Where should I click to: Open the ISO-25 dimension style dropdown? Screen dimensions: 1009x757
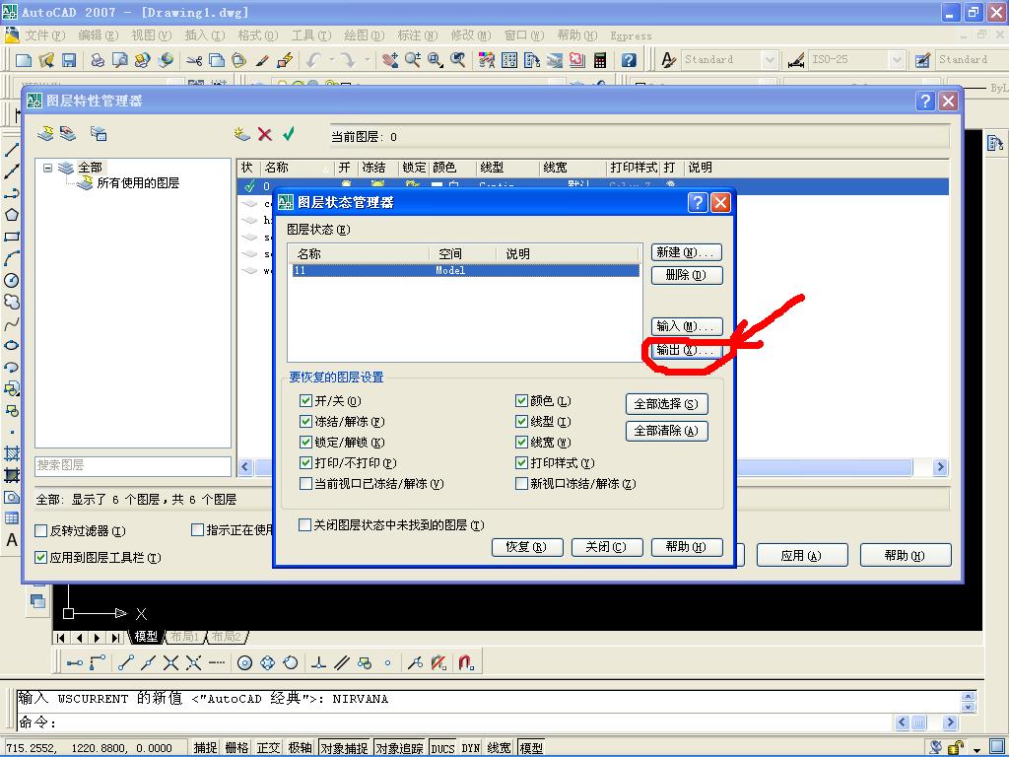click(x=897, y=60)
